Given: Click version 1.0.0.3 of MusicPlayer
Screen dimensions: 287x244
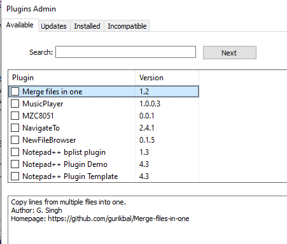Looking at the screenshot, I should pos(150,104).
